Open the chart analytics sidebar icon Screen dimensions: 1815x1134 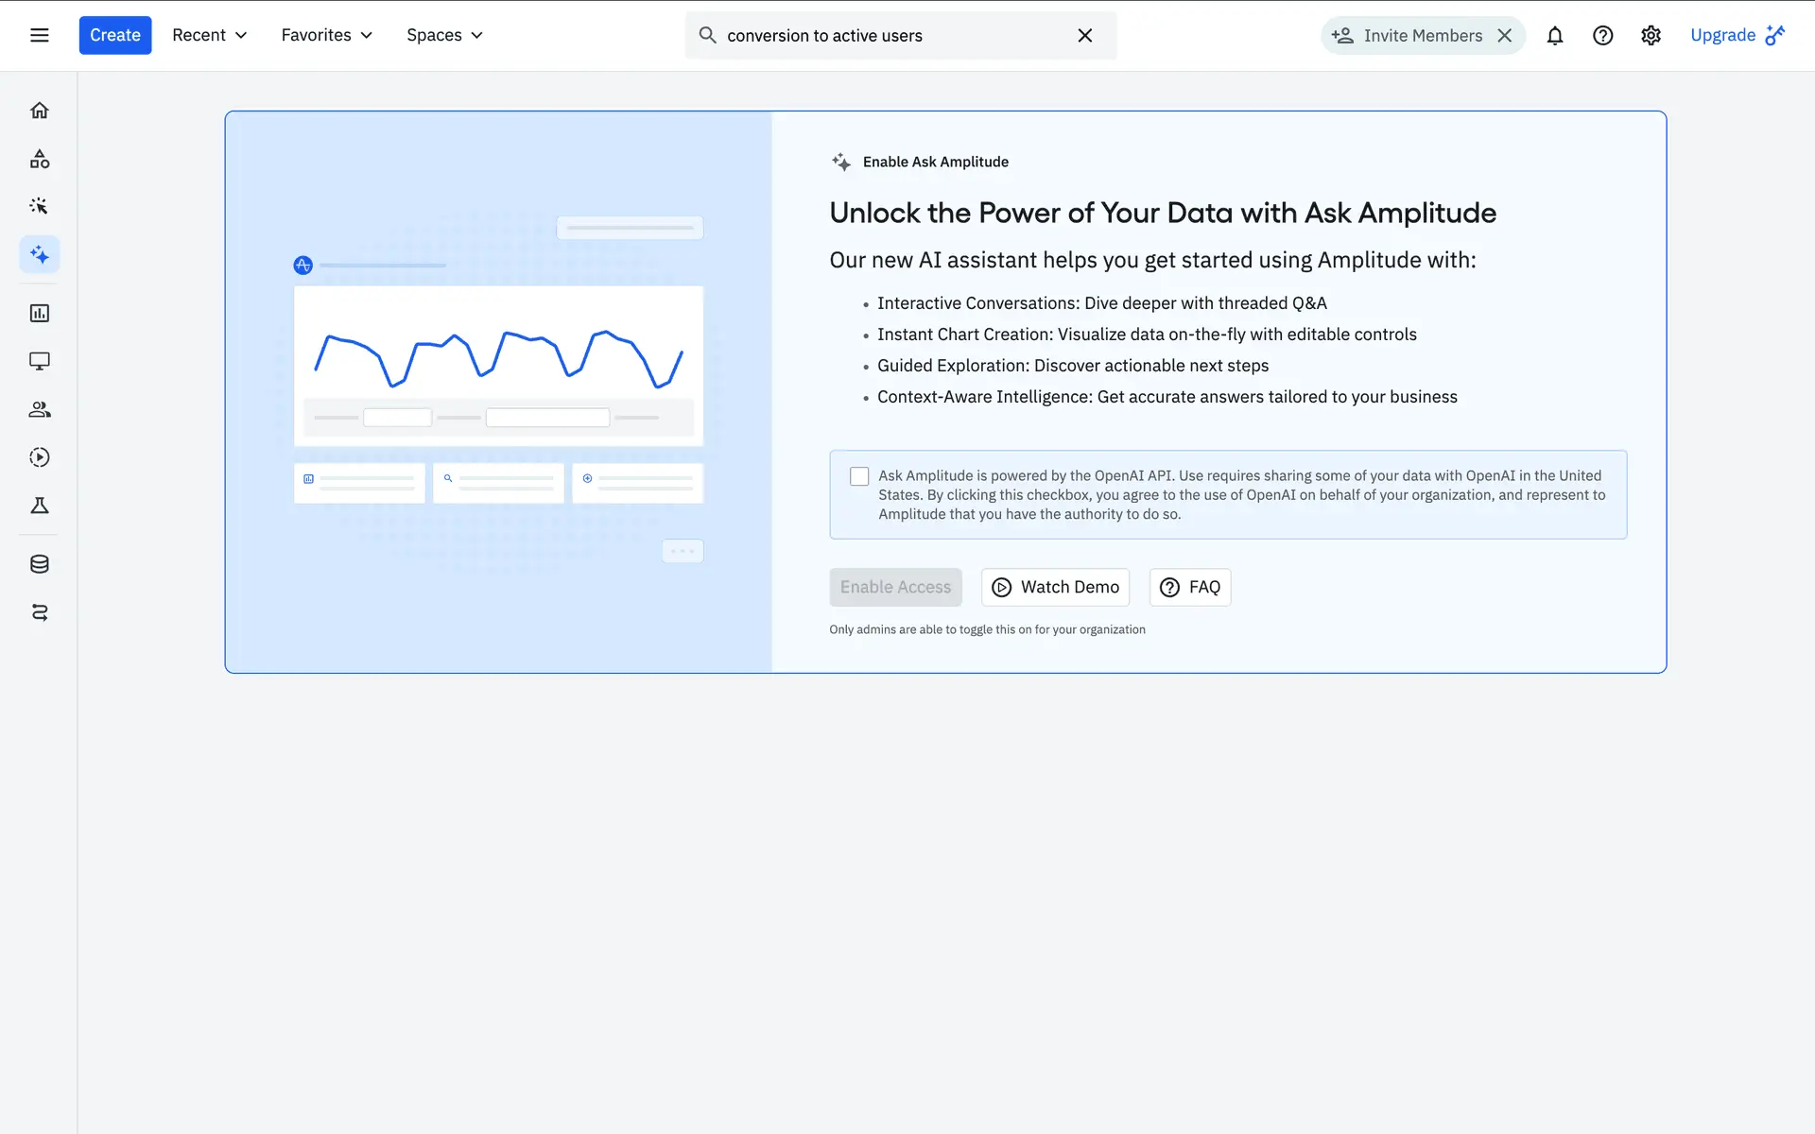pos(39,313)
